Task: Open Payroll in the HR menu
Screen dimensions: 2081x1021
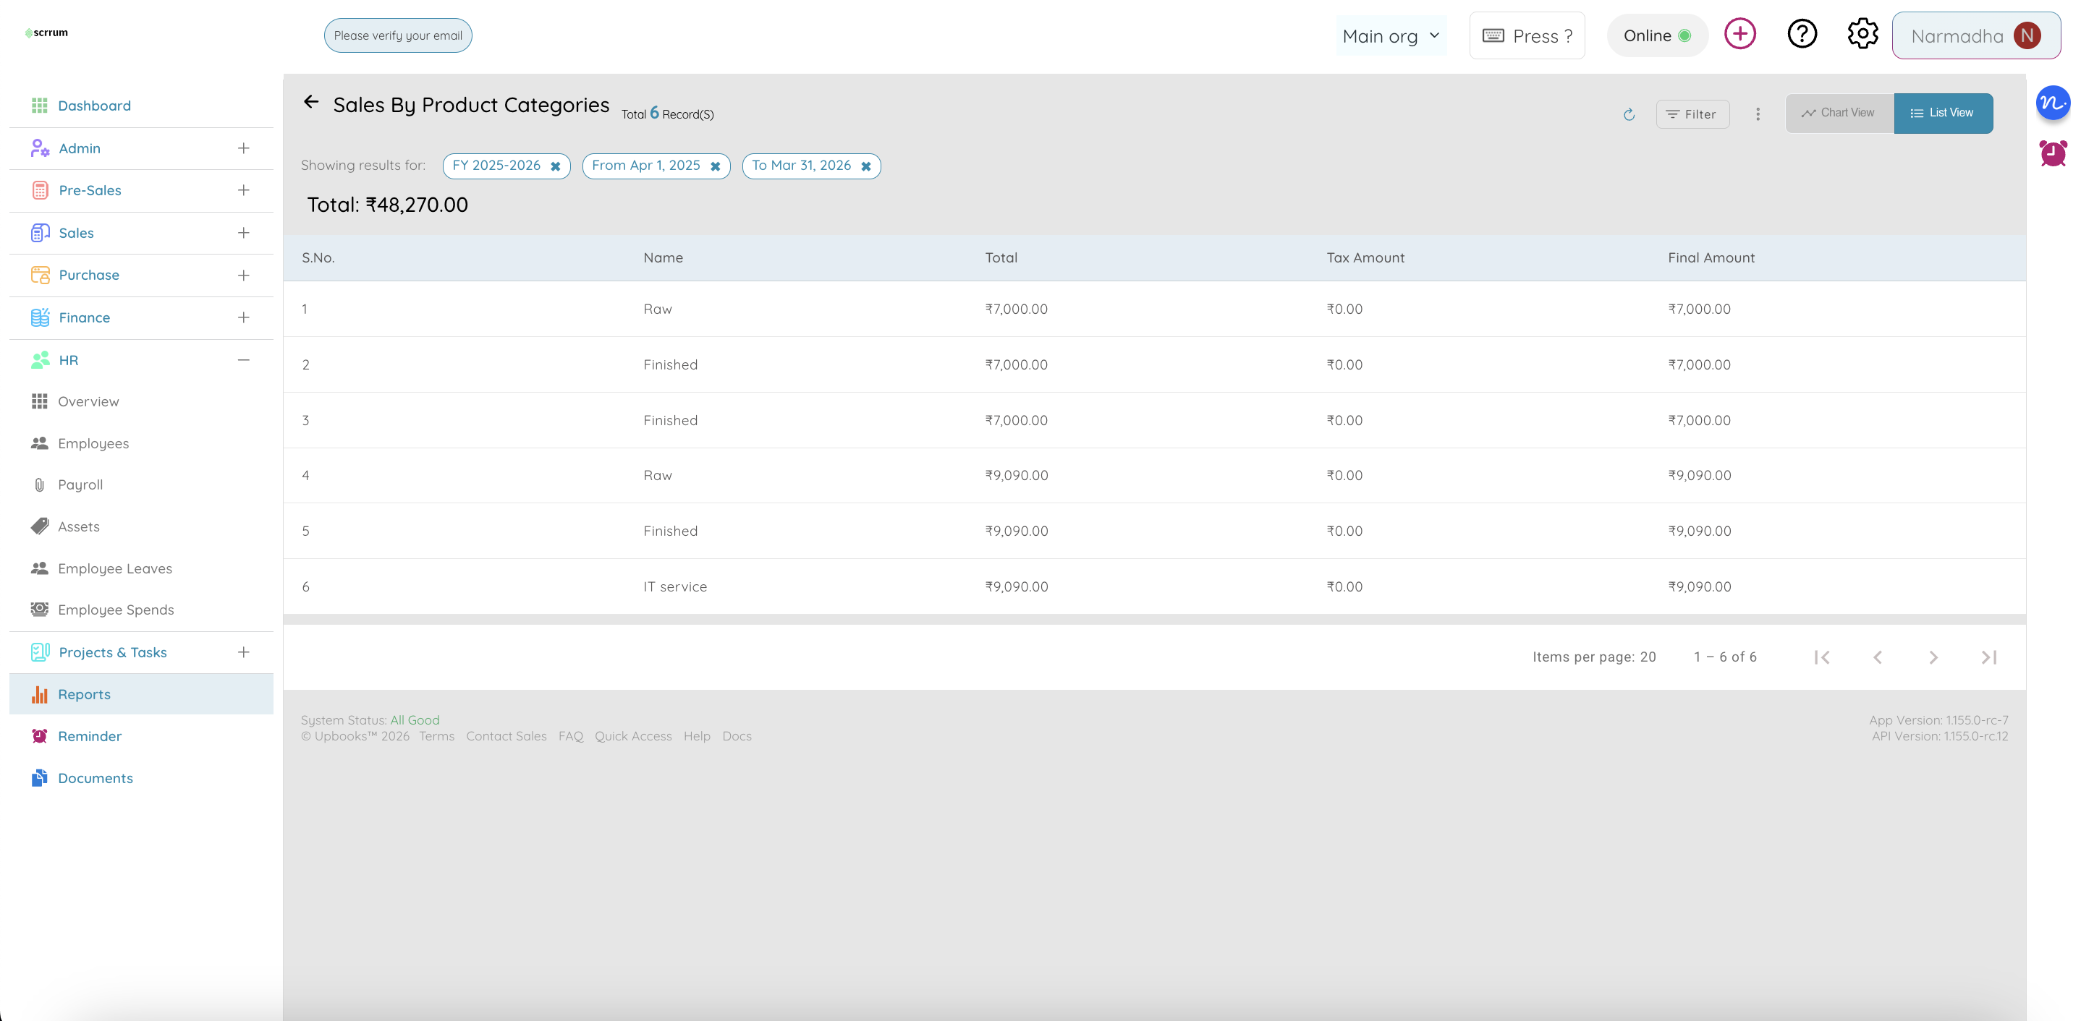Action: click(x=80, y=484)
